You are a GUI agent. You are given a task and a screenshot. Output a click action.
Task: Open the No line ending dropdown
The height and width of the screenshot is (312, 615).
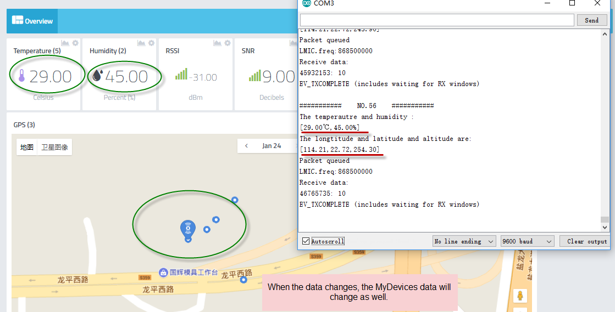(464, 241)
